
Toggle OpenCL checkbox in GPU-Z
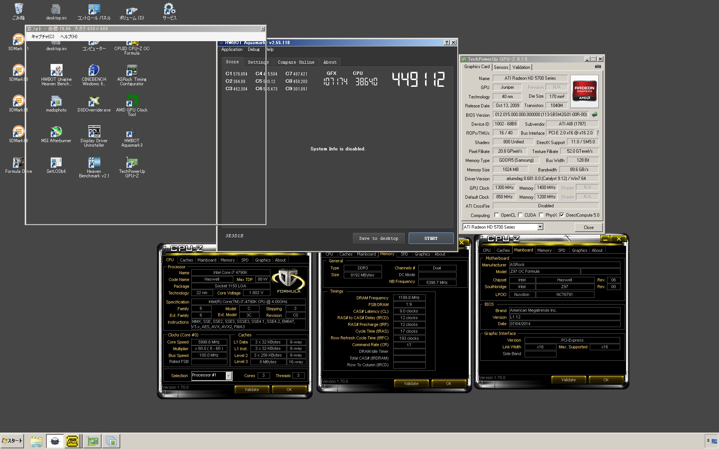(497, 215)
